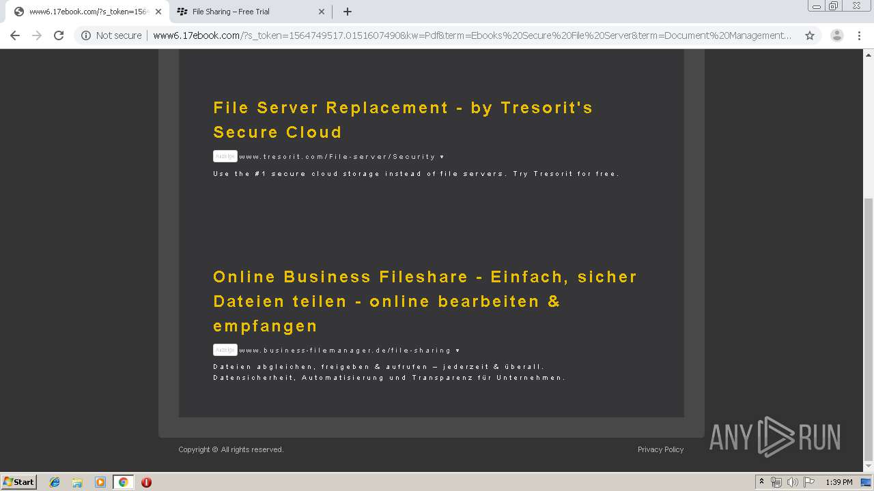The image size is (874, 491).
Task: Show hidden system tray icons
Action: click(x=761, y=481)
